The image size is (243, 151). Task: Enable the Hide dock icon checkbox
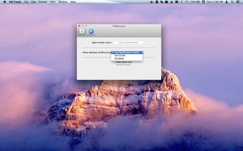(x=114, y=62)
